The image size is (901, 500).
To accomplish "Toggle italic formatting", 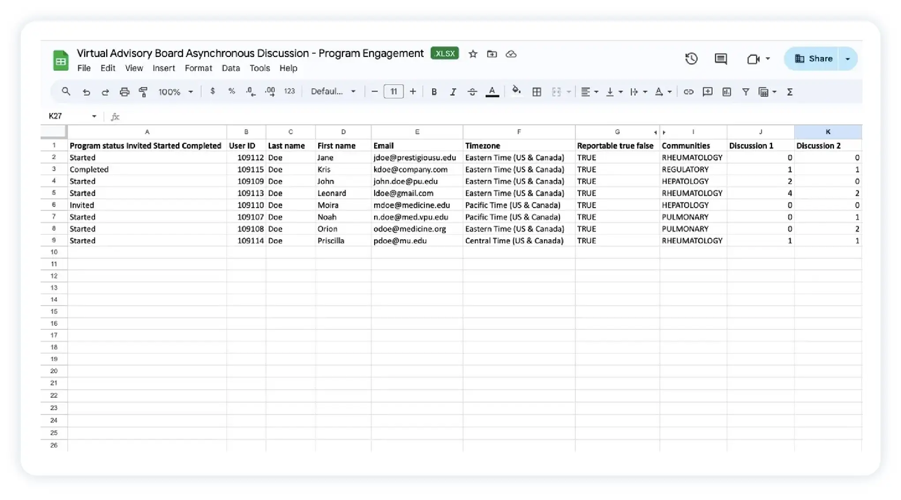I will tap(453, 92).
